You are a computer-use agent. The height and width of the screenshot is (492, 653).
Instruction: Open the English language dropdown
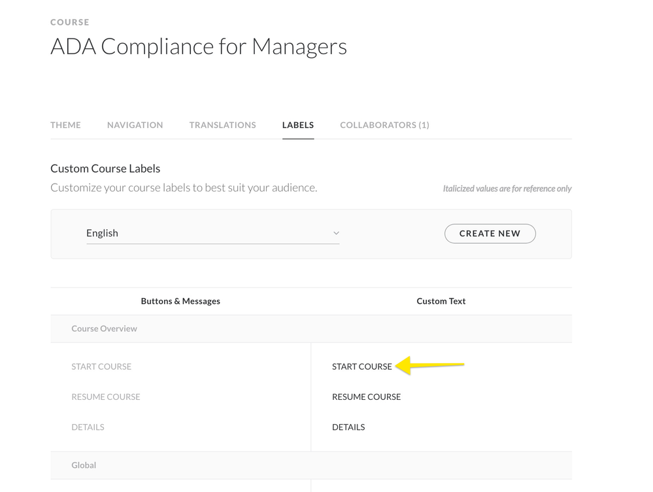coord(212,233)
